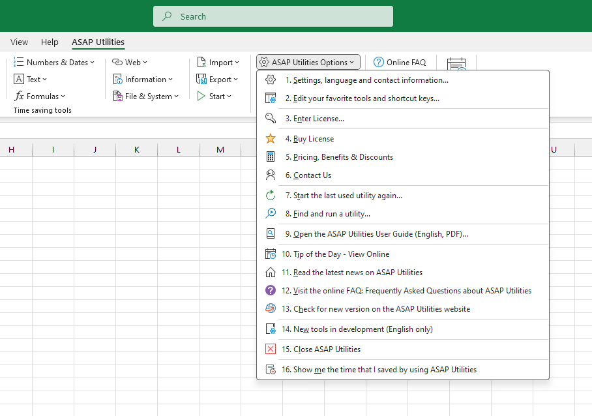Expand the File & System dropdown

click(146, 97)
